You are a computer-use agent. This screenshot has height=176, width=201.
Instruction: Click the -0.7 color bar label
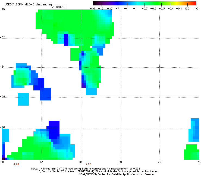tap(145, 9)
